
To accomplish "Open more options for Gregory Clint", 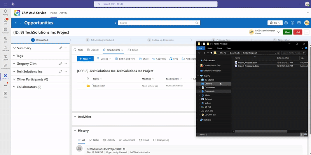I will tap(66, 64).
